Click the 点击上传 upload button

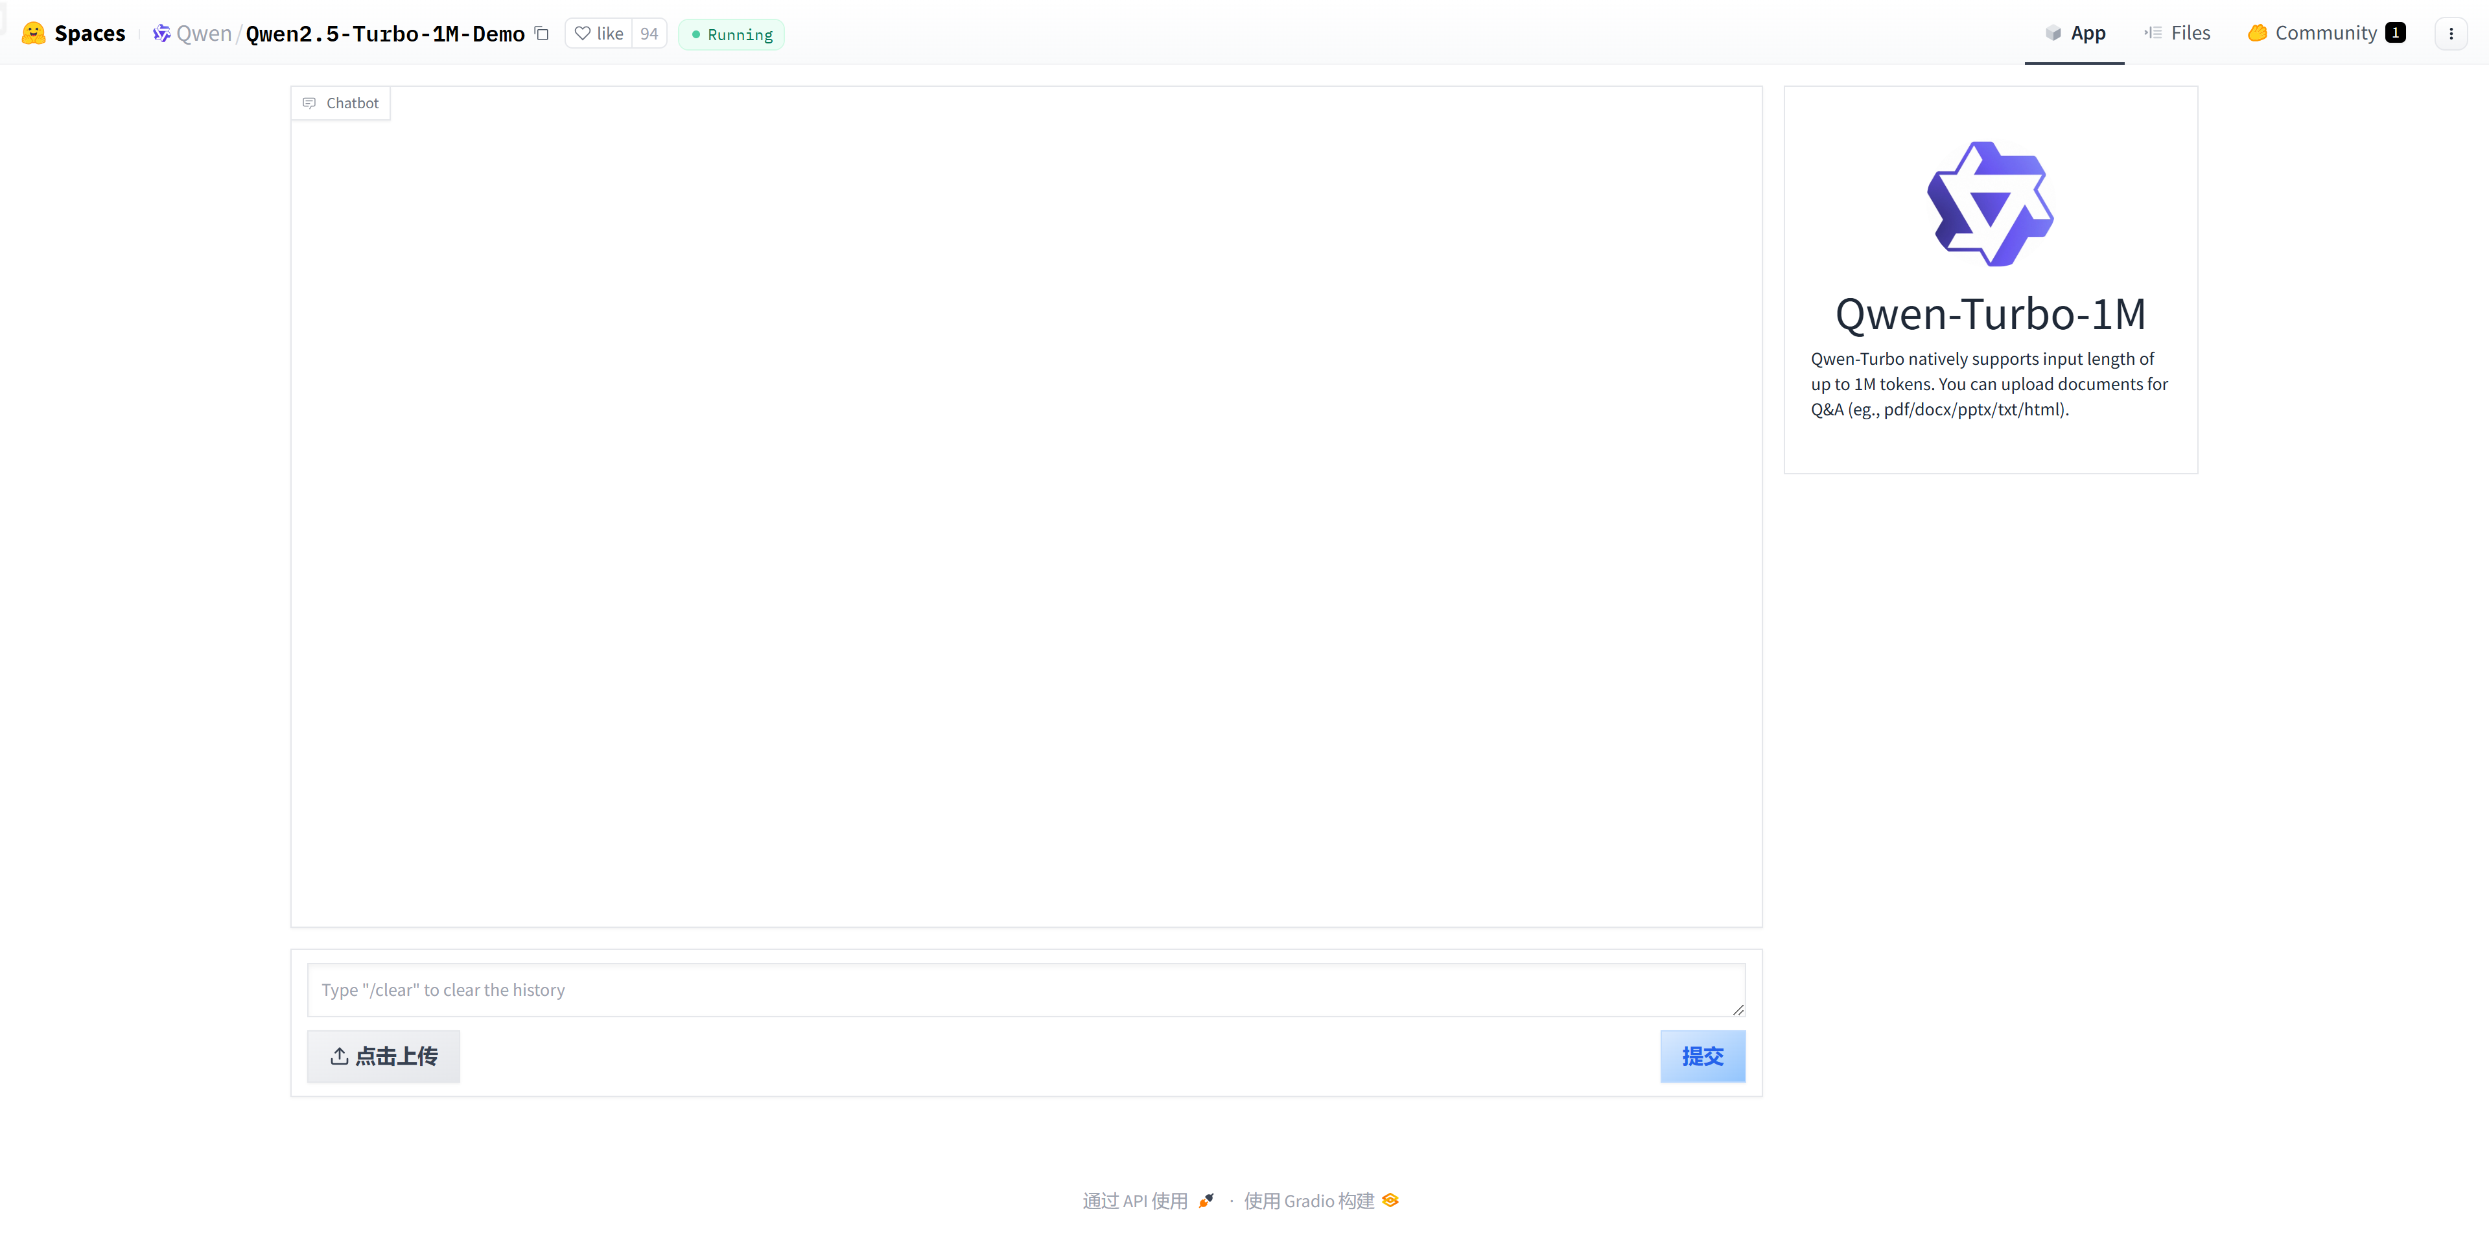(384, 1056)
